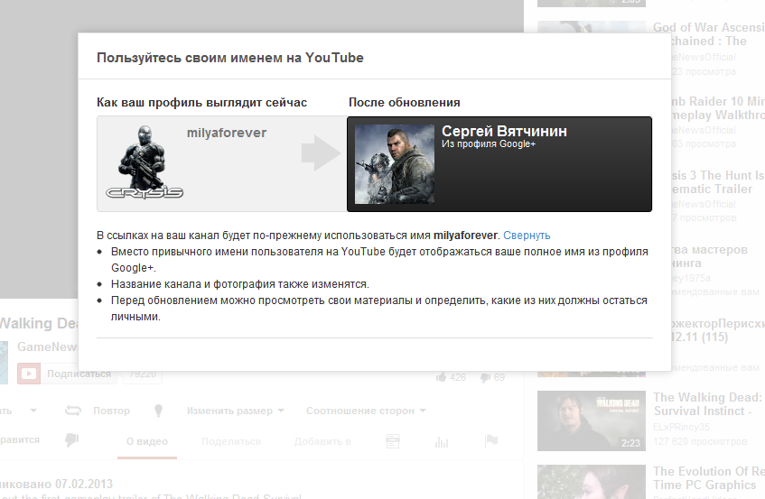Click the 79220 subscriber count
This screenshot has width=765, height=499.
tap(143, 374)
